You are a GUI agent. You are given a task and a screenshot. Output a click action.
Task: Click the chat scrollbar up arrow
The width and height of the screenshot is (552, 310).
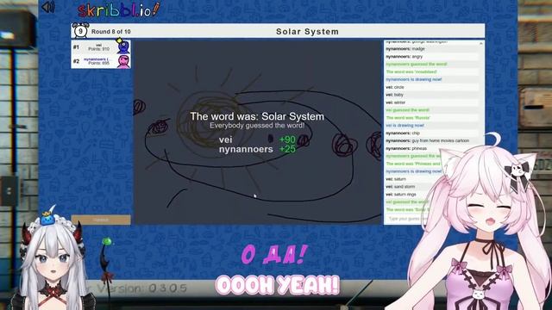coord(481,43)
